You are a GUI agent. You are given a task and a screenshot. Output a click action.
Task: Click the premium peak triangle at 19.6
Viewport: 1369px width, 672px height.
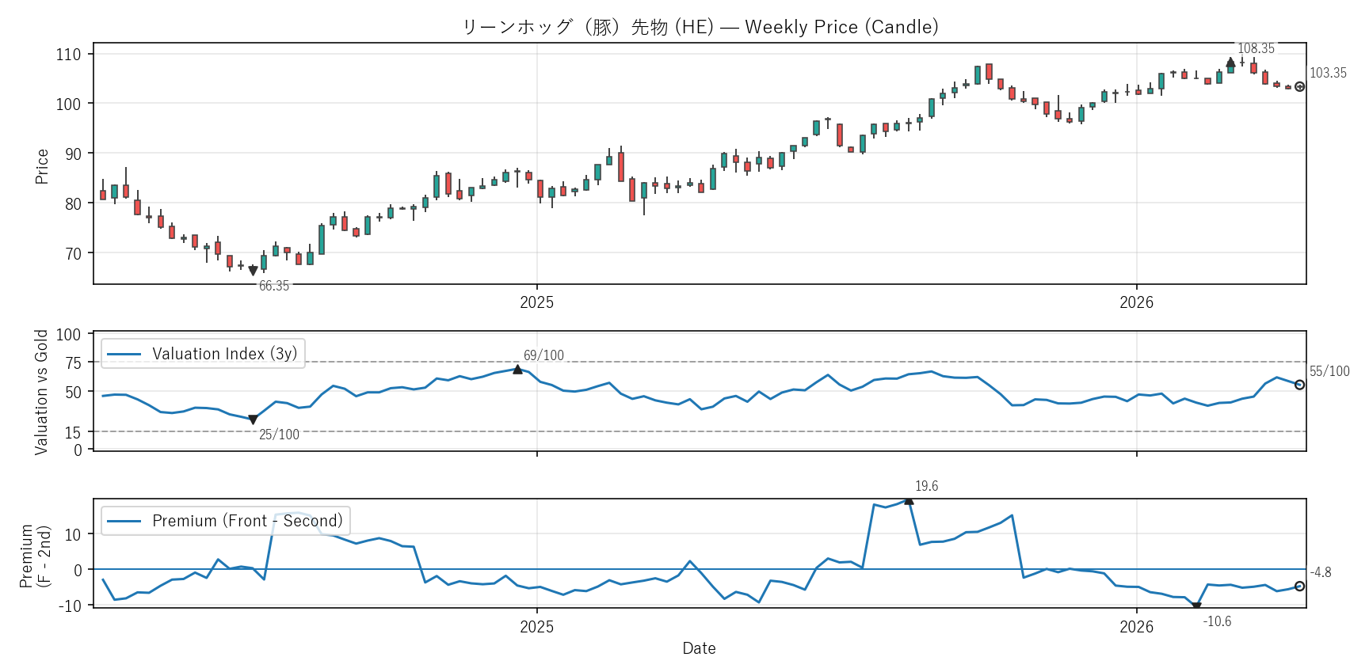pos(909,500)
